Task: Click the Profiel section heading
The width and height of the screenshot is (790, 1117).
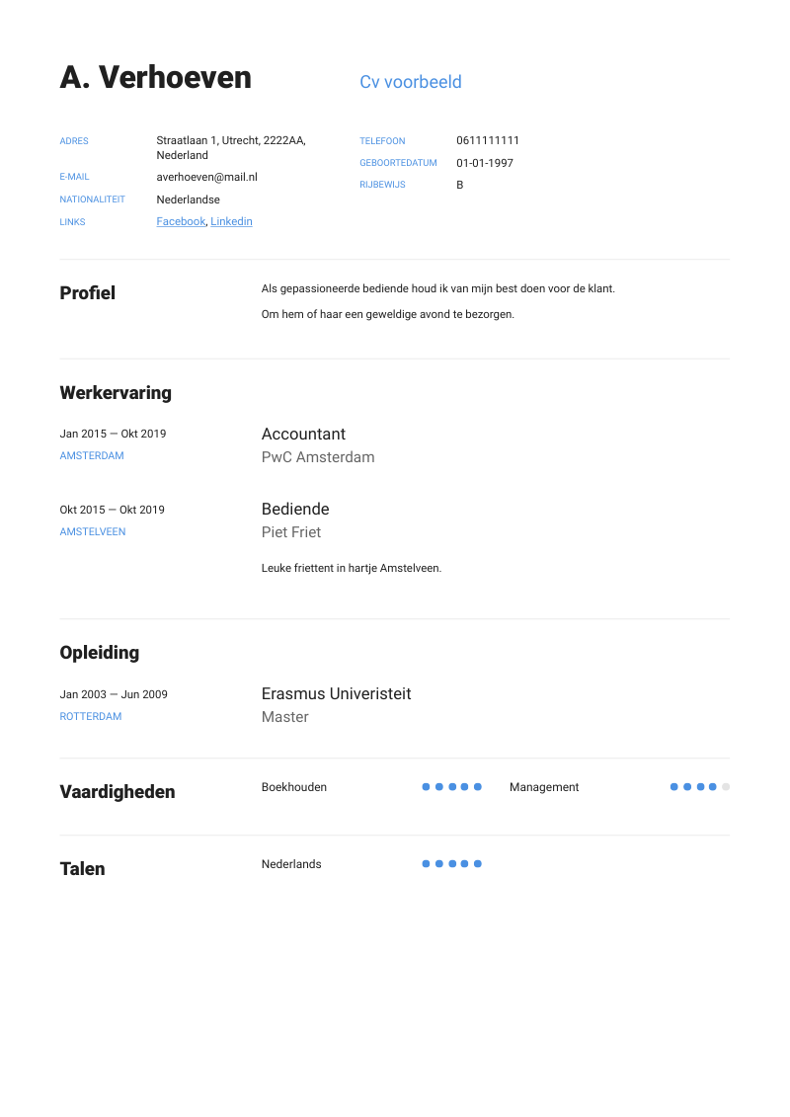Action: coord(88,293)
